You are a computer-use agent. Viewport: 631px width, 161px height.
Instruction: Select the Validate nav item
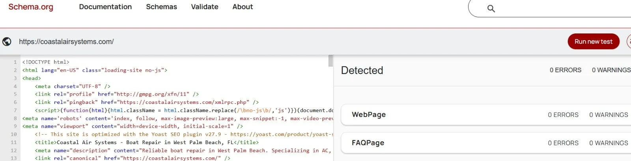[205, 7]
